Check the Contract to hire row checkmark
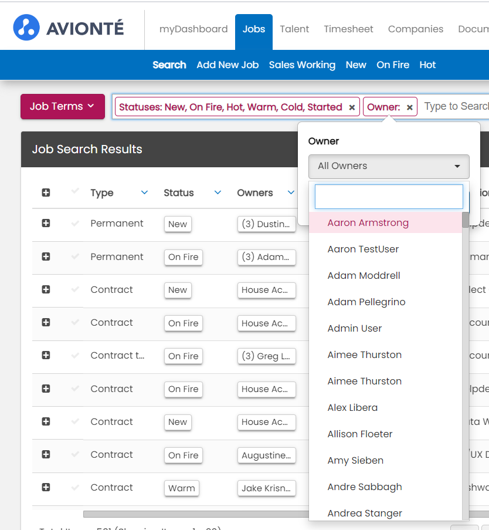 [x=74, y=355]
